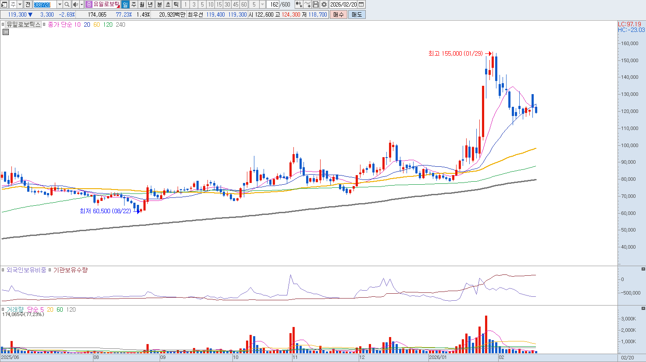Screen dimensions: 646x362
Task: Switch to the weekly 주 chart period
Action: click(x=134, y=4)
